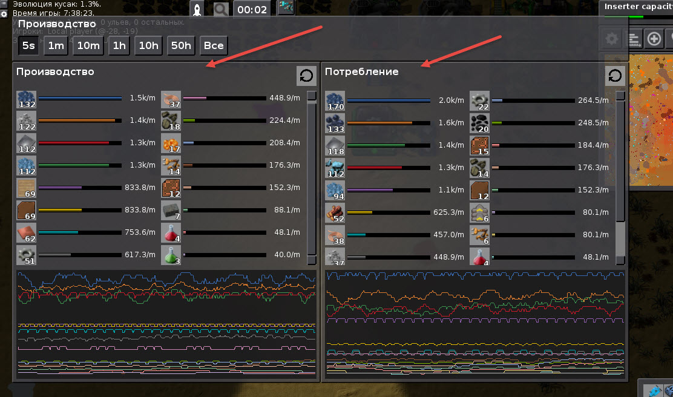
Task: Click the grey ore icon with count 122
Action: pyautogui.click(x=26, y=122)
